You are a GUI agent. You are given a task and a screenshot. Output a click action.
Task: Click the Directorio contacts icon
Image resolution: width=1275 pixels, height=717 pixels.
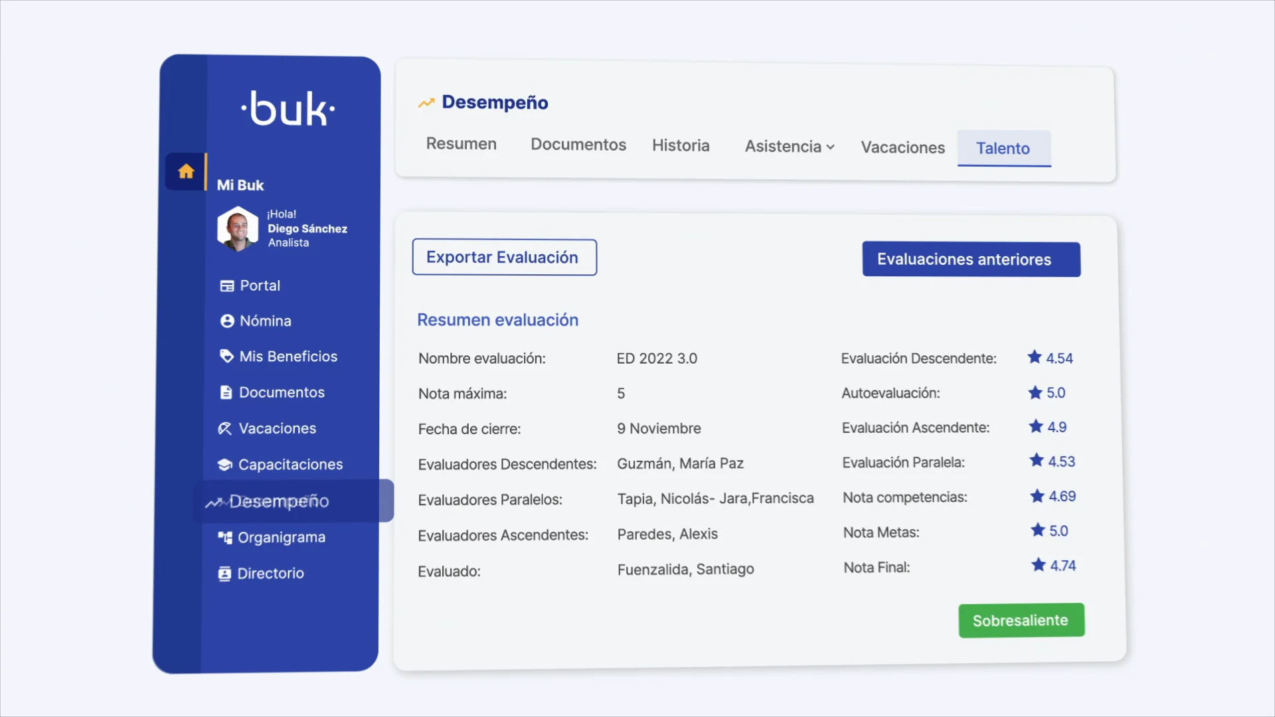click(224, 574)
